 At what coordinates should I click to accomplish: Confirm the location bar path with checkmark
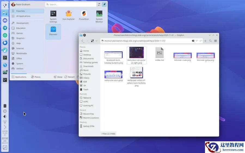pyautogui.click(x=200, y=41)
